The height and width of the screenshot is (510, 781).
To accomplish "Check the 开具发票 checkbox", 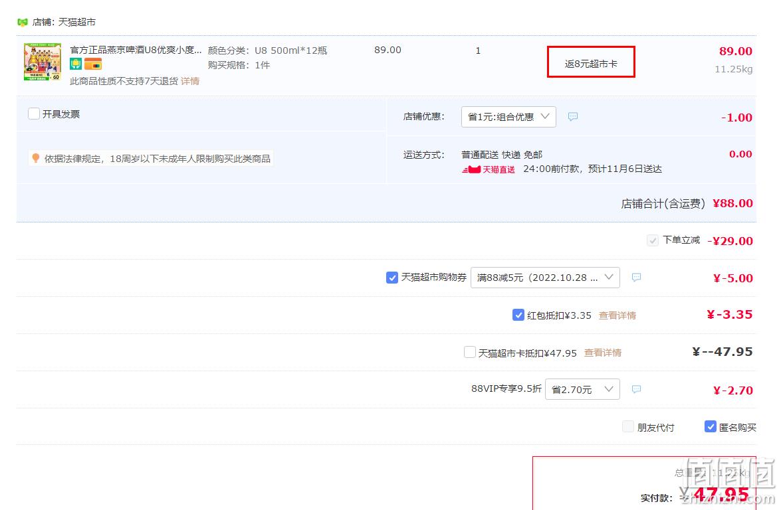I will [34, 114].
